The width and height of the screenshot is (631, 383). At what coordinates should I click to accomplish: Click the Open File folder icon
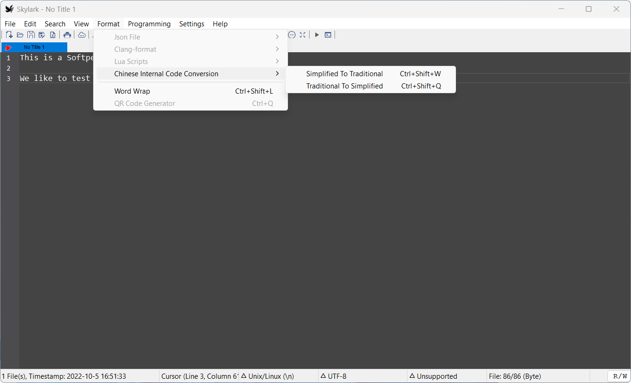[20, 35]
